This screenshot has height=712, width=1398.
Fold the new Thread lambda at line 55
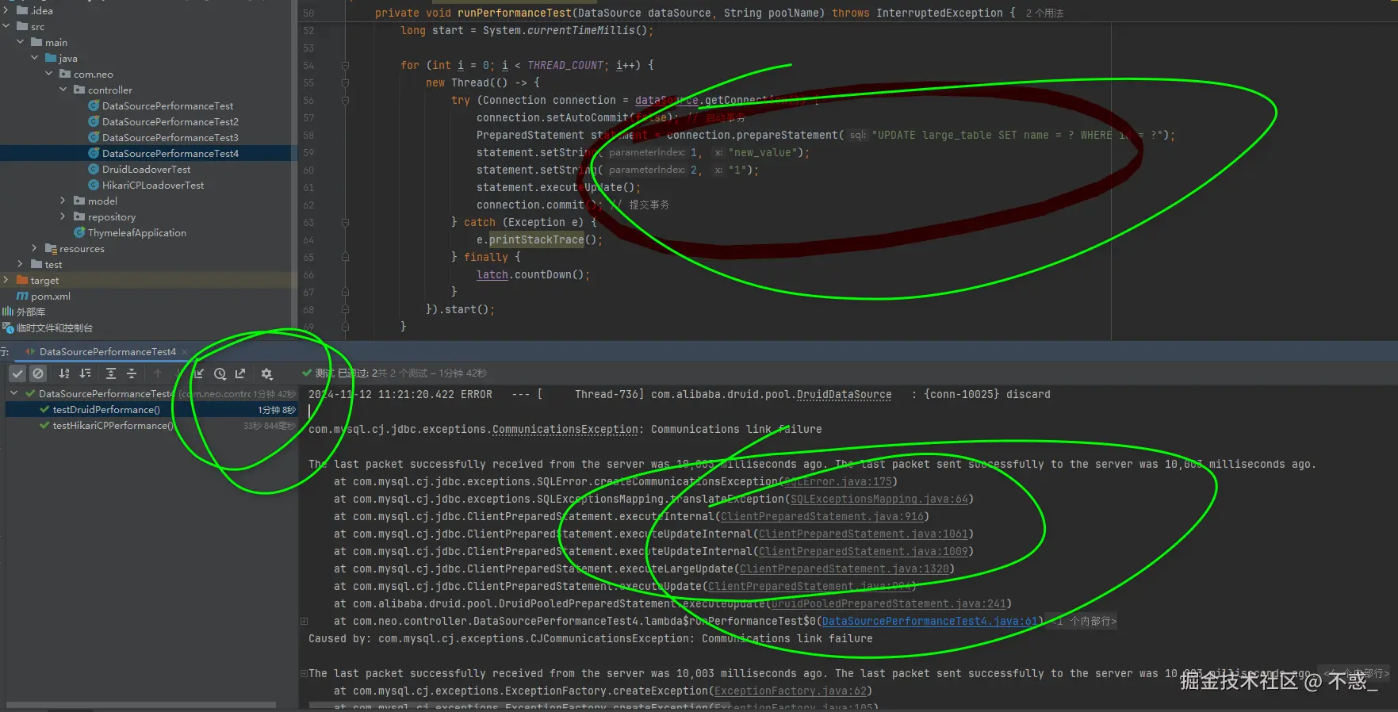(x=345, y=83)
